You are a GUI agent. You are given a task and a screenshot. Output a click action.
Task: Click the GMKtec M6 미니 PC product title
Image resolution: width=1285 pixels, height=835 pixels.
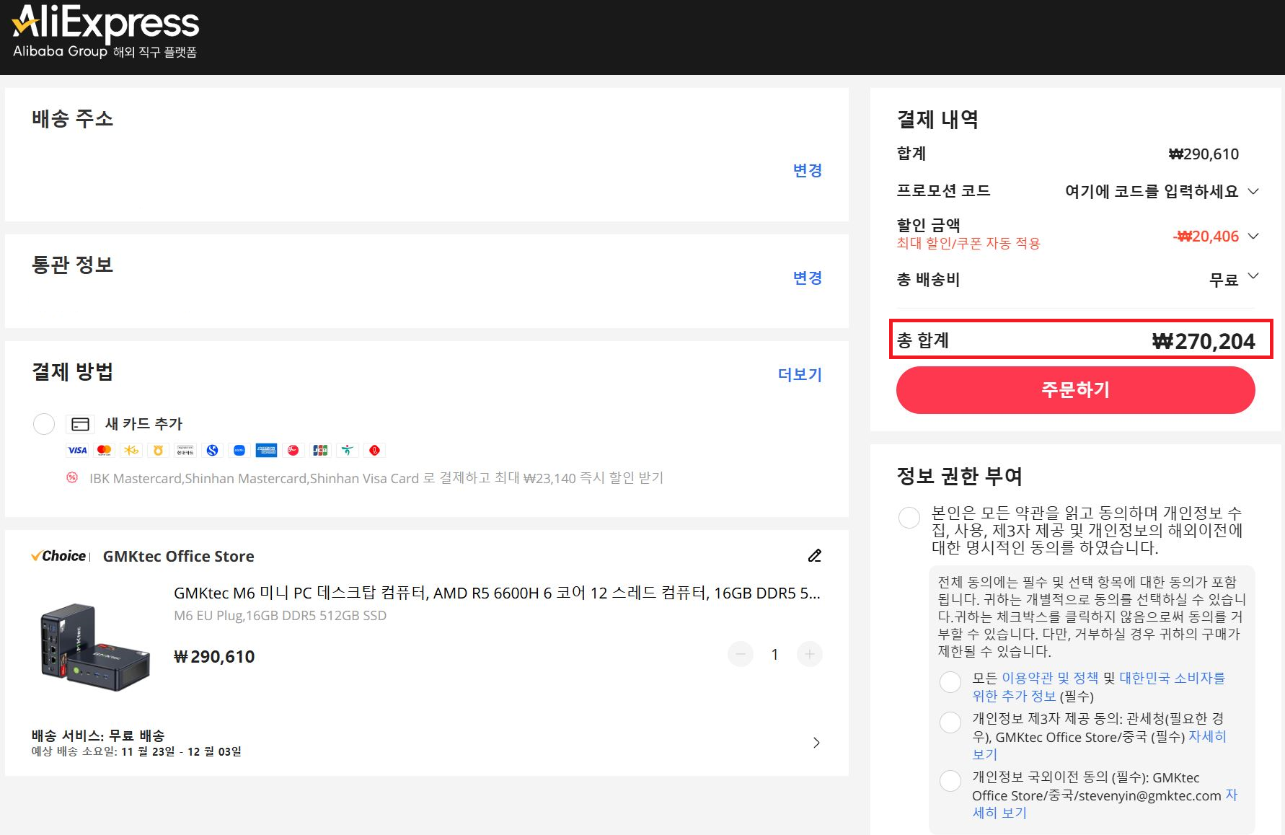tap(497, 593)
